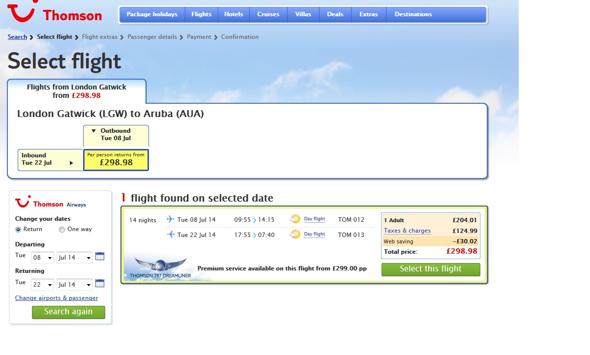Open the Extras menu item
Image resolution: width=590 pixels, height=355 pixels.
tap(369, 14)
